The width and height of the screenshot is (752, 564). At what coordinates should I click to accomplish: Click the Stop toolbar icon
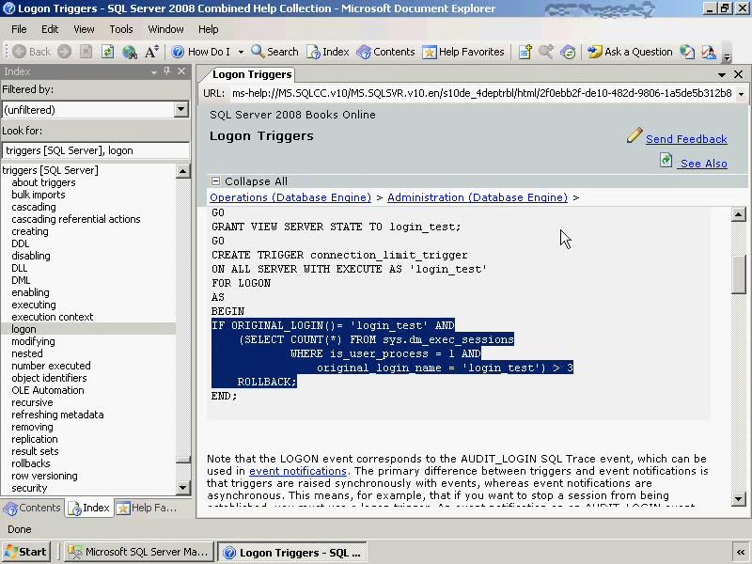pos(86,52)
